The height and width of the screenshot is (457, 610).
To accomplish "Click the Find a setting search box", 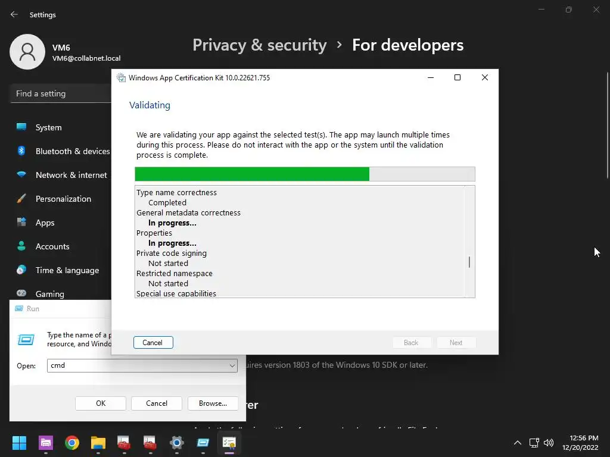I will click(61, 93).
